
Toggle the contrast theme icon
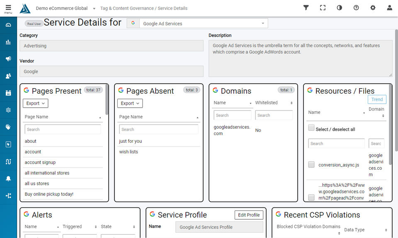(339, 8)
